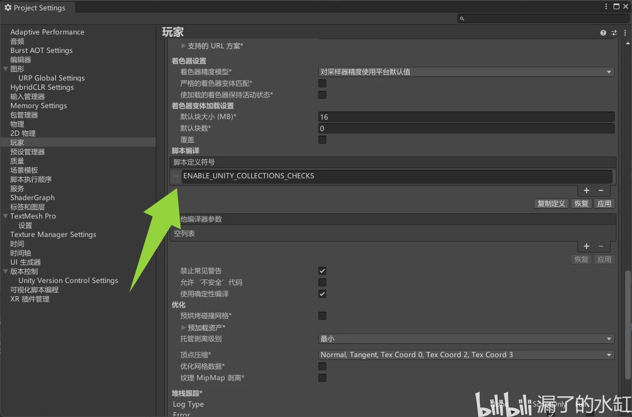The image size is (632, 417).
Task: Select 输入管理器 category
Action: [x=28, y=97]
